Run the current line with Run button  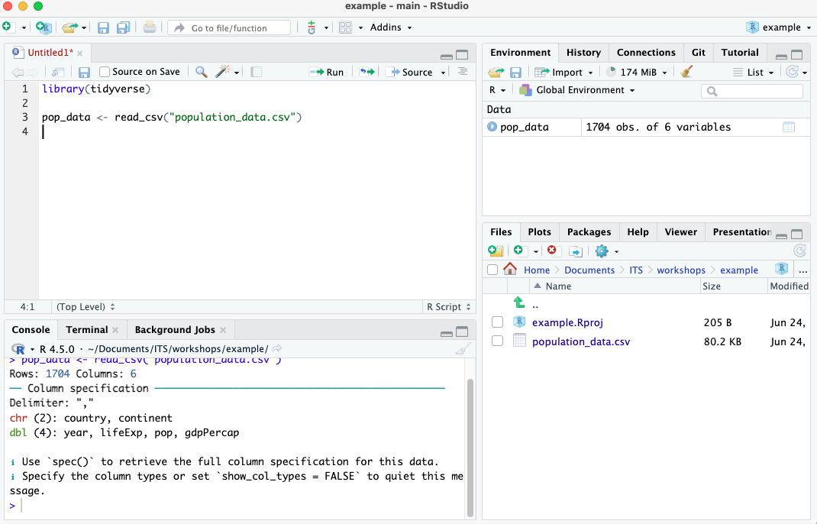click(x=327, y=72)
